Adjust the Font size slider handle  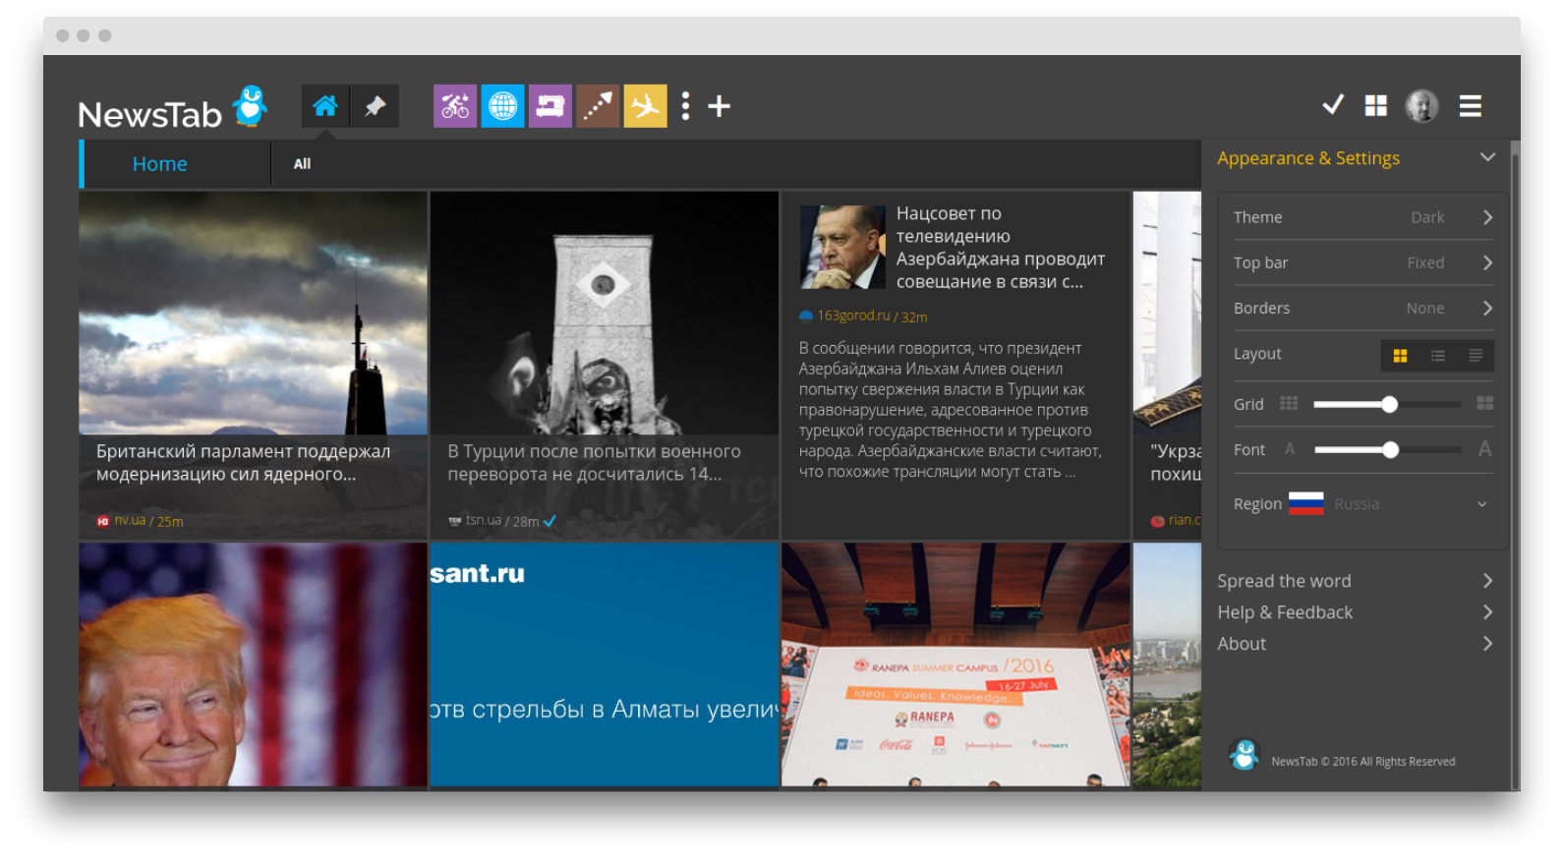tap(1390, 449)
